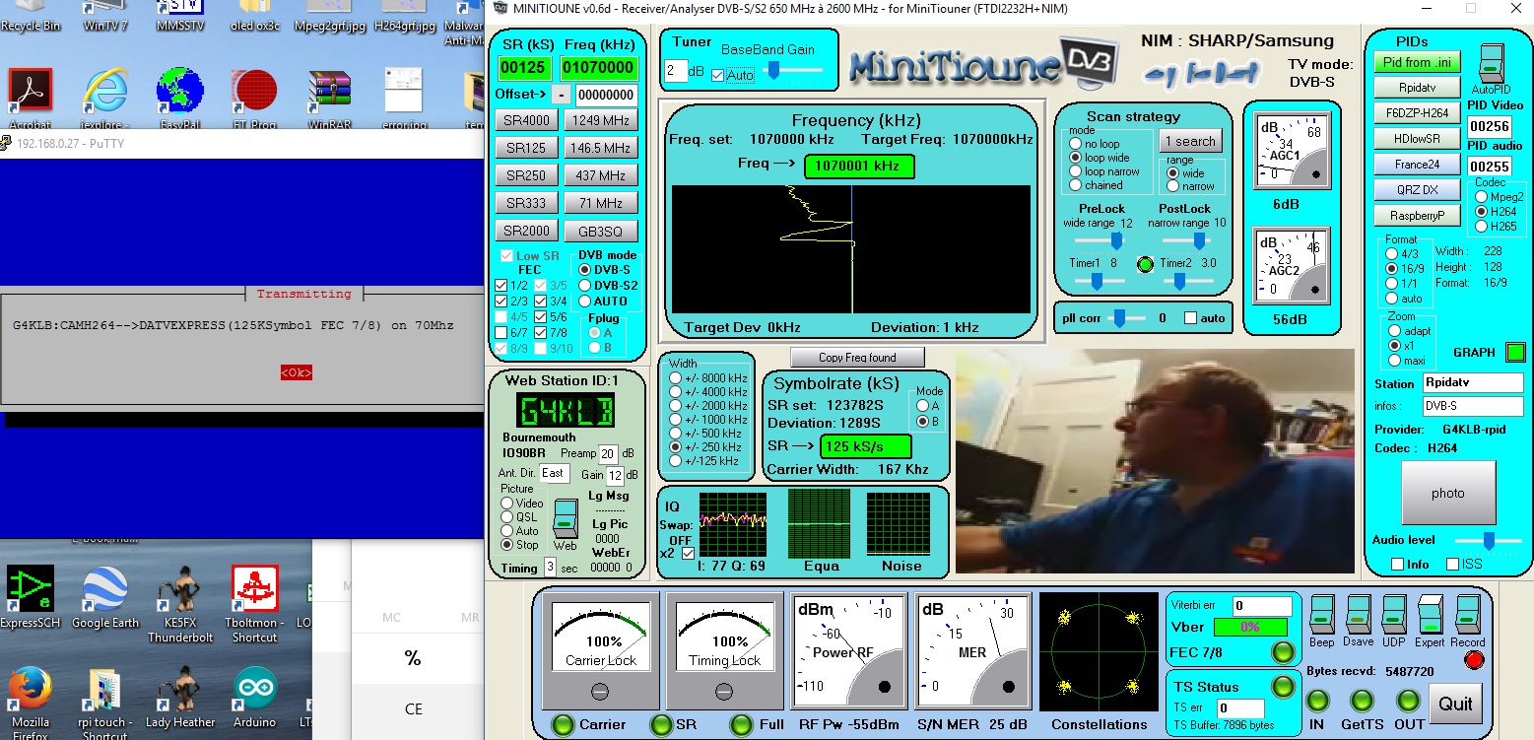Click the PID Video input field
The width and height of the screenshot is (1534, 740).
[x=1490, y=126]
